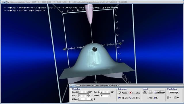Click left arrow of Rot. X scrollbar

[80, 92]
